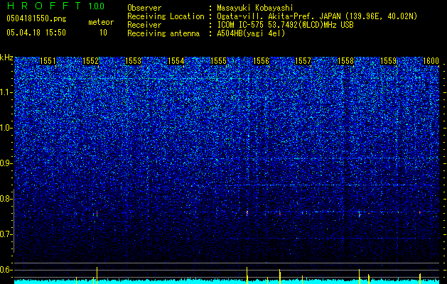Viewport: 447px width, 284px height.
Task: Click the 1554 time marker
Action: 176,61
